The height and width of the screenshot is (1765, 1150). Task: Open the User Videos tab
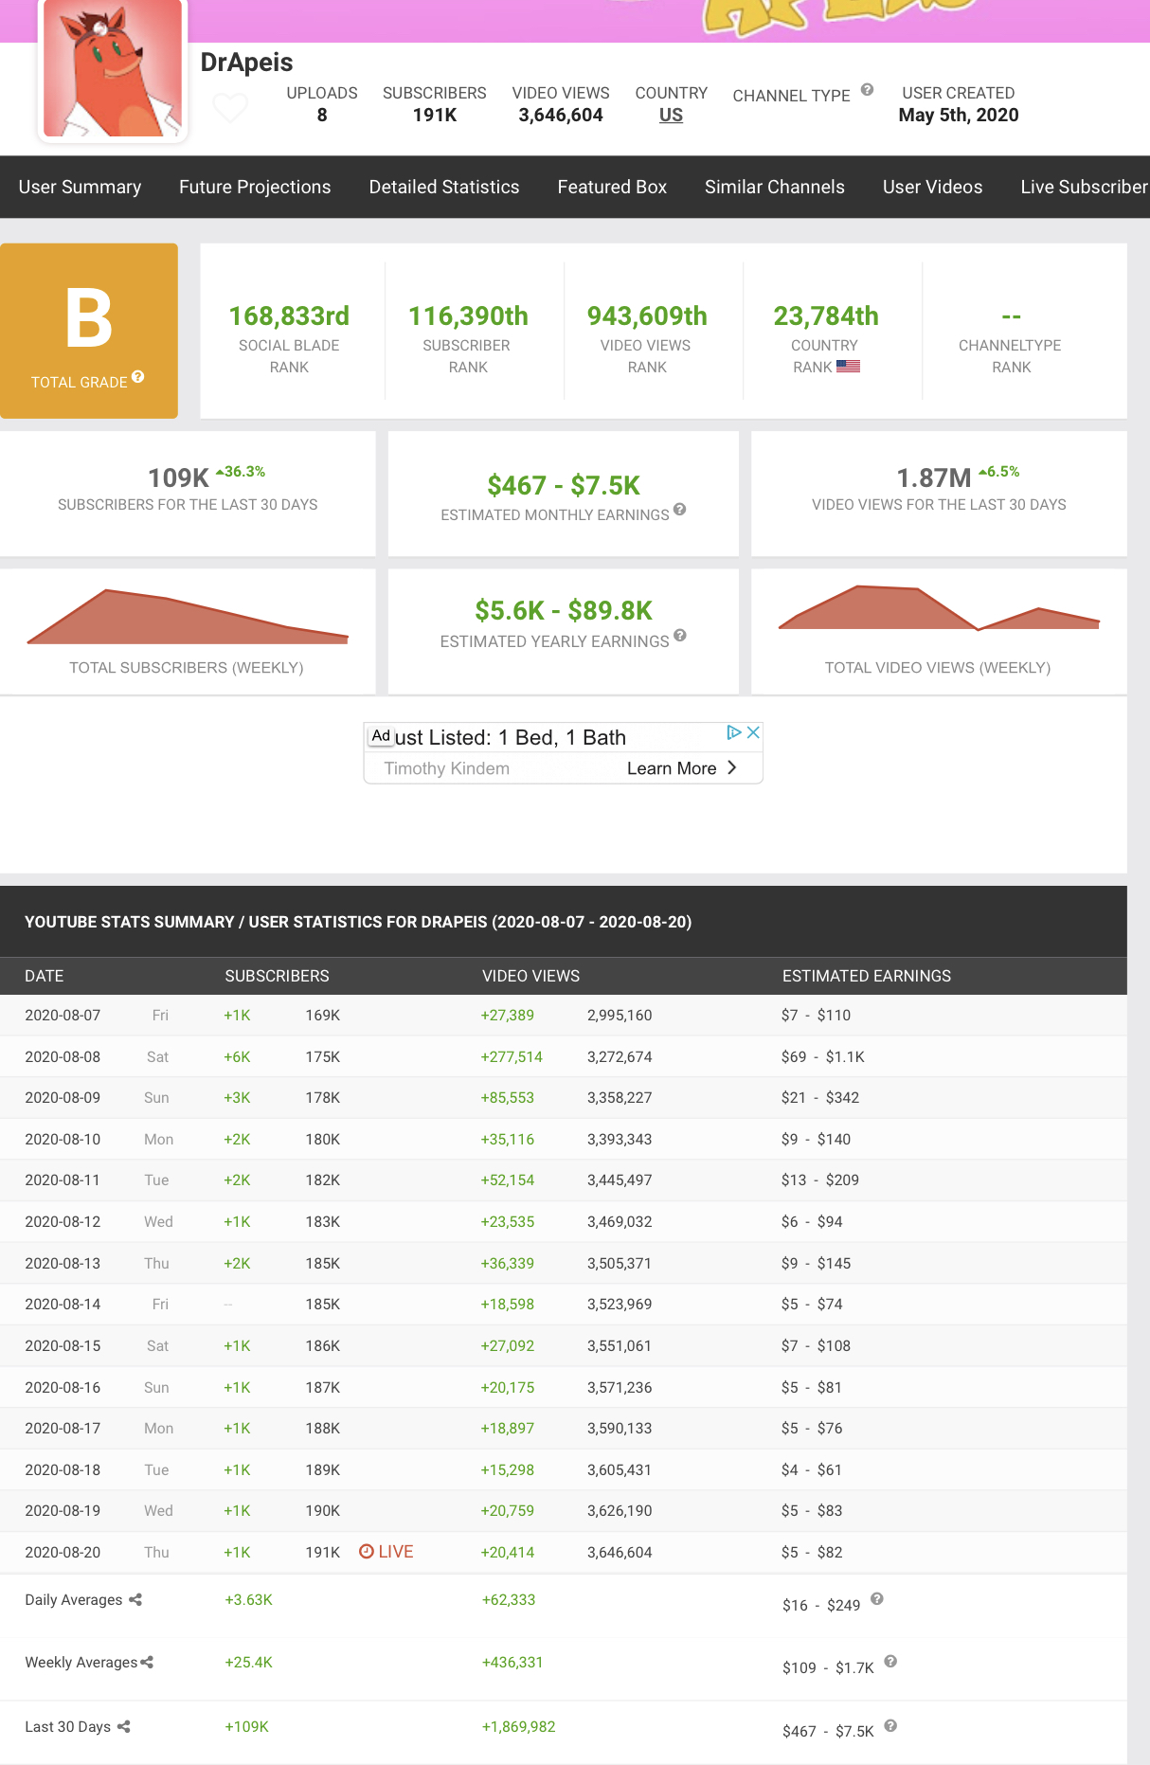click(x=933, y=187)
